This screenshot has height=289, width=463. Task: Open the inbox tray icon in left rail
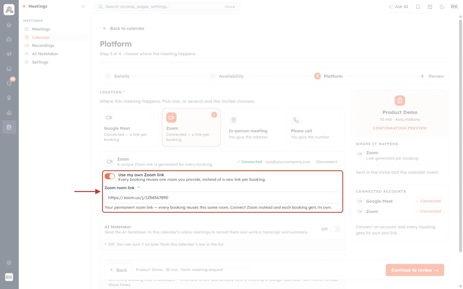click(x=9, y=69)
